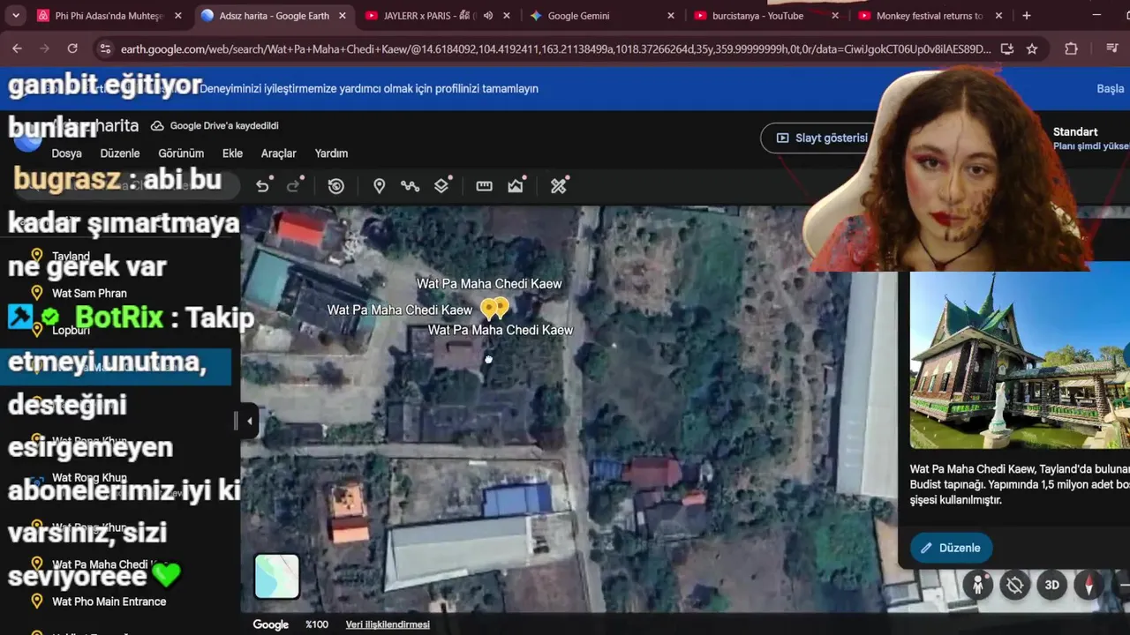Install app icon in address bar

(1007, 49)
